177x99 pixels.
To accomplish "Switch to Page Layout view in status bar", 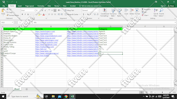I will 147,92.
